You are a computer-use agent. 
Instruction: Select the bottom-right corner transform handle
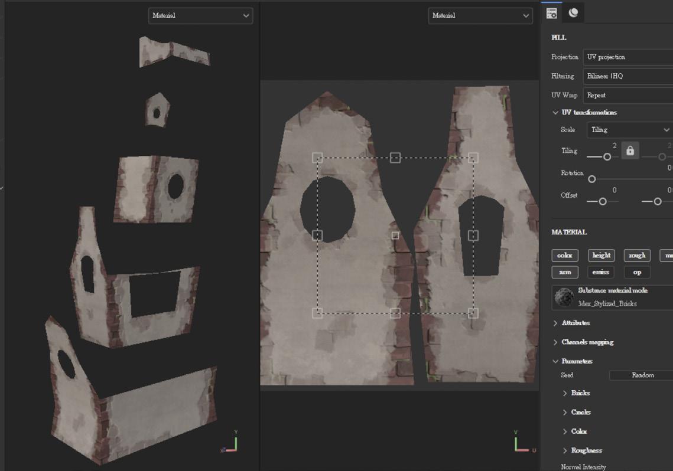point(473,313)
